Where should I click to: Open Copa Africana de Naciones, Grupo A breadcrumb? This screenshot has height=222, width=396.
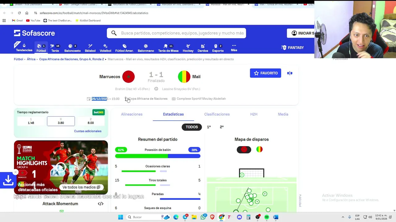(71, 59)
